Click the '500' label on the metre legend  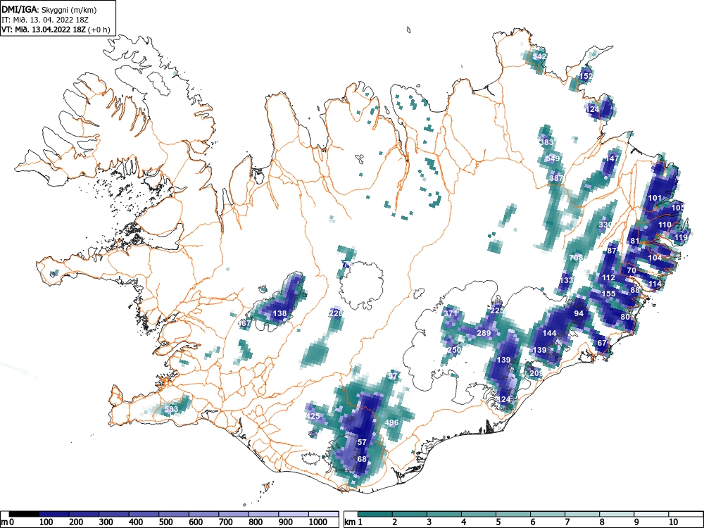(165, 522)
